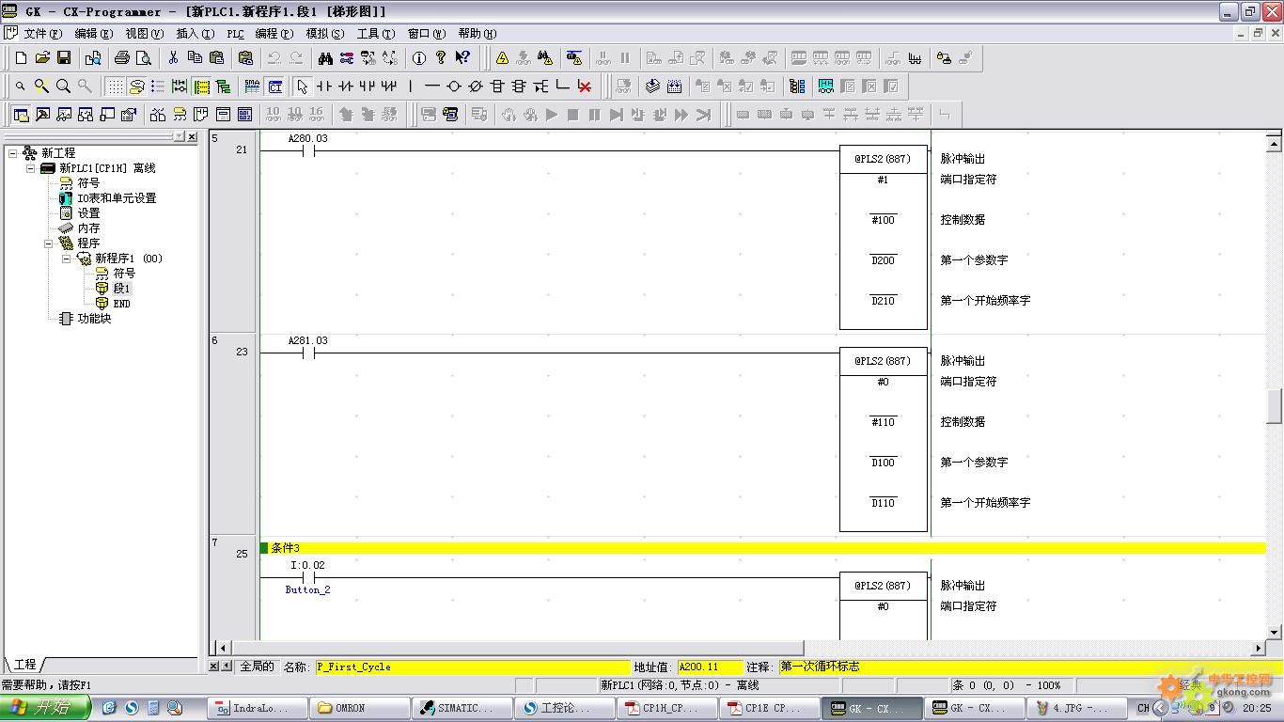1284x722 pixels.
Task: Select 功能块 in project tree
Action: coord(94,319)
